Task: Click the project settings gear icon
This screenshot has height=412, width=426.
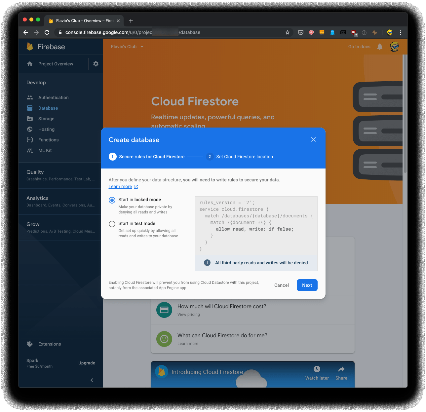Action: tap(96, 64)
